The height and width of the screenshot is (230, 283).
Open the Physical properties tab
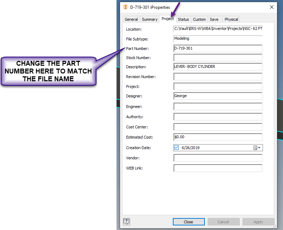(x=231, y=19)
